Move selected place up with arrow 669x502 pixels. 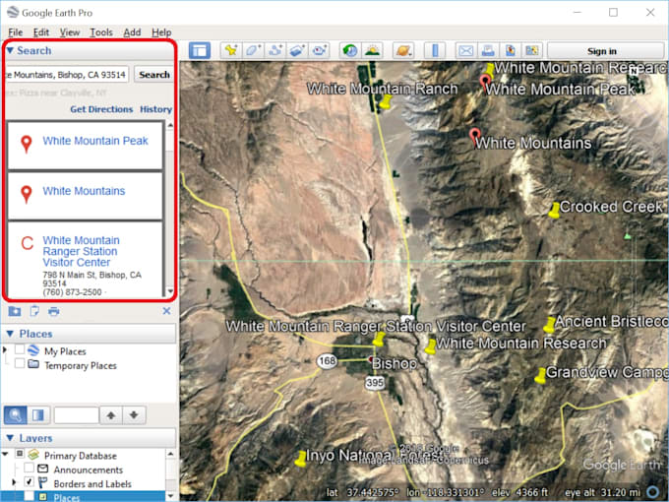pos(111,415)
